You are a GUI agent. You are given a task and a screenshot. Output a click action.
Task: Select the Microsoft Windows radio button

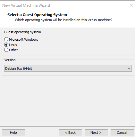[x=6, y=39]
